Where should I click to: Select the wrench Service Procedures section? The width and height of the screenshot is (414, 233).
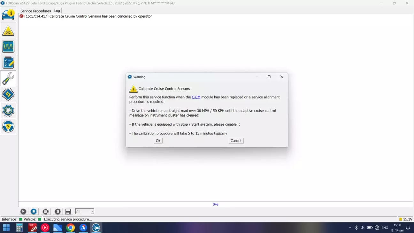coord(8,79)
